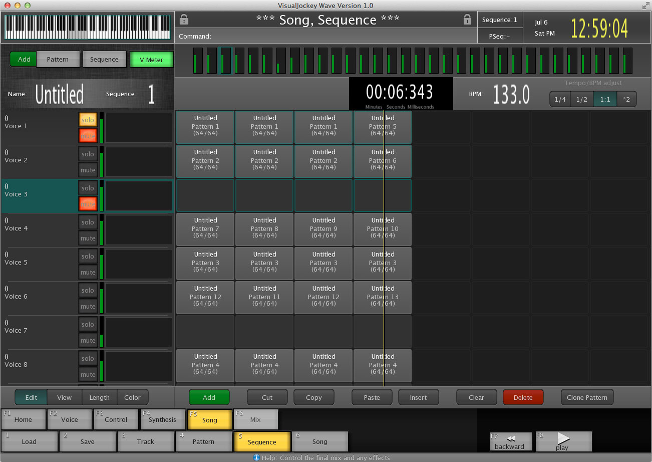Image resolution: width=652 pixels, height=462 pixels.
Task: Click the Untitled sequence name
Action: click(x=60, y=94)
